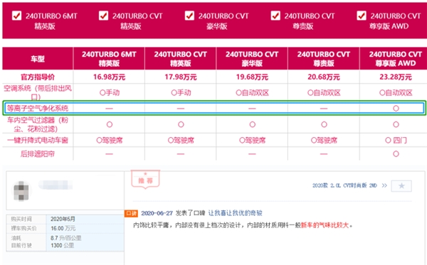Viewport: 427px width, 265px height.
Task: Click the double-arrow next to 2020款 model
Action: pyautogui.click(x=384, y=185)
